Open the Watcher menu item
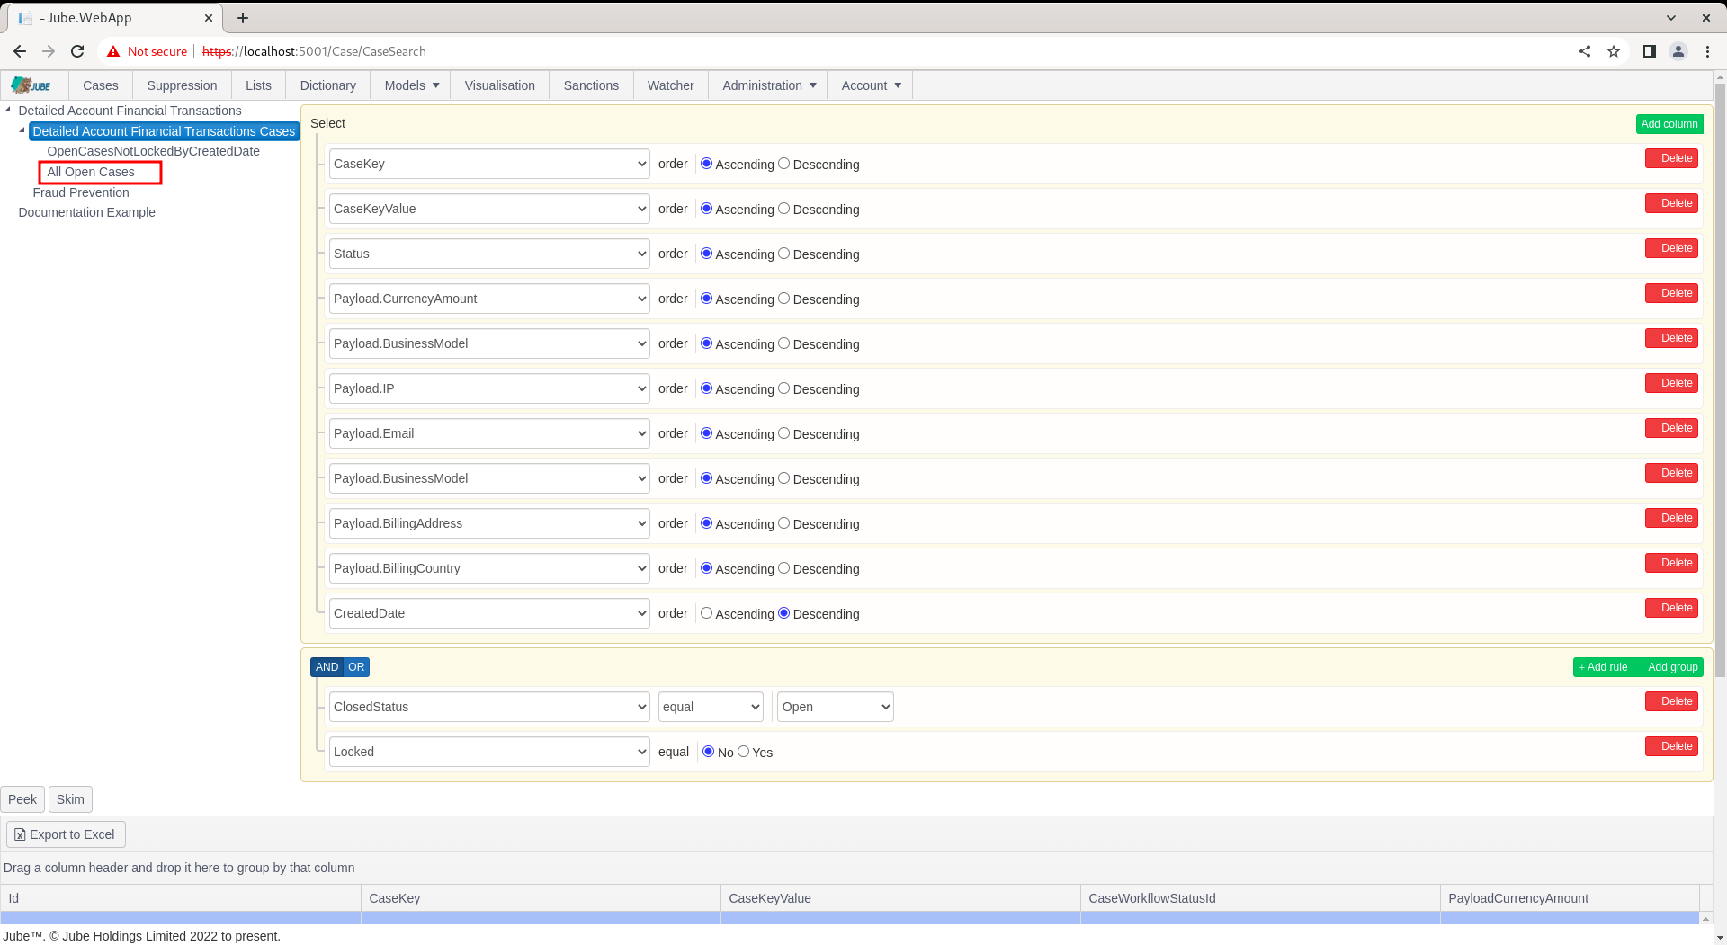1727x945 pixels. pos(671,85)
